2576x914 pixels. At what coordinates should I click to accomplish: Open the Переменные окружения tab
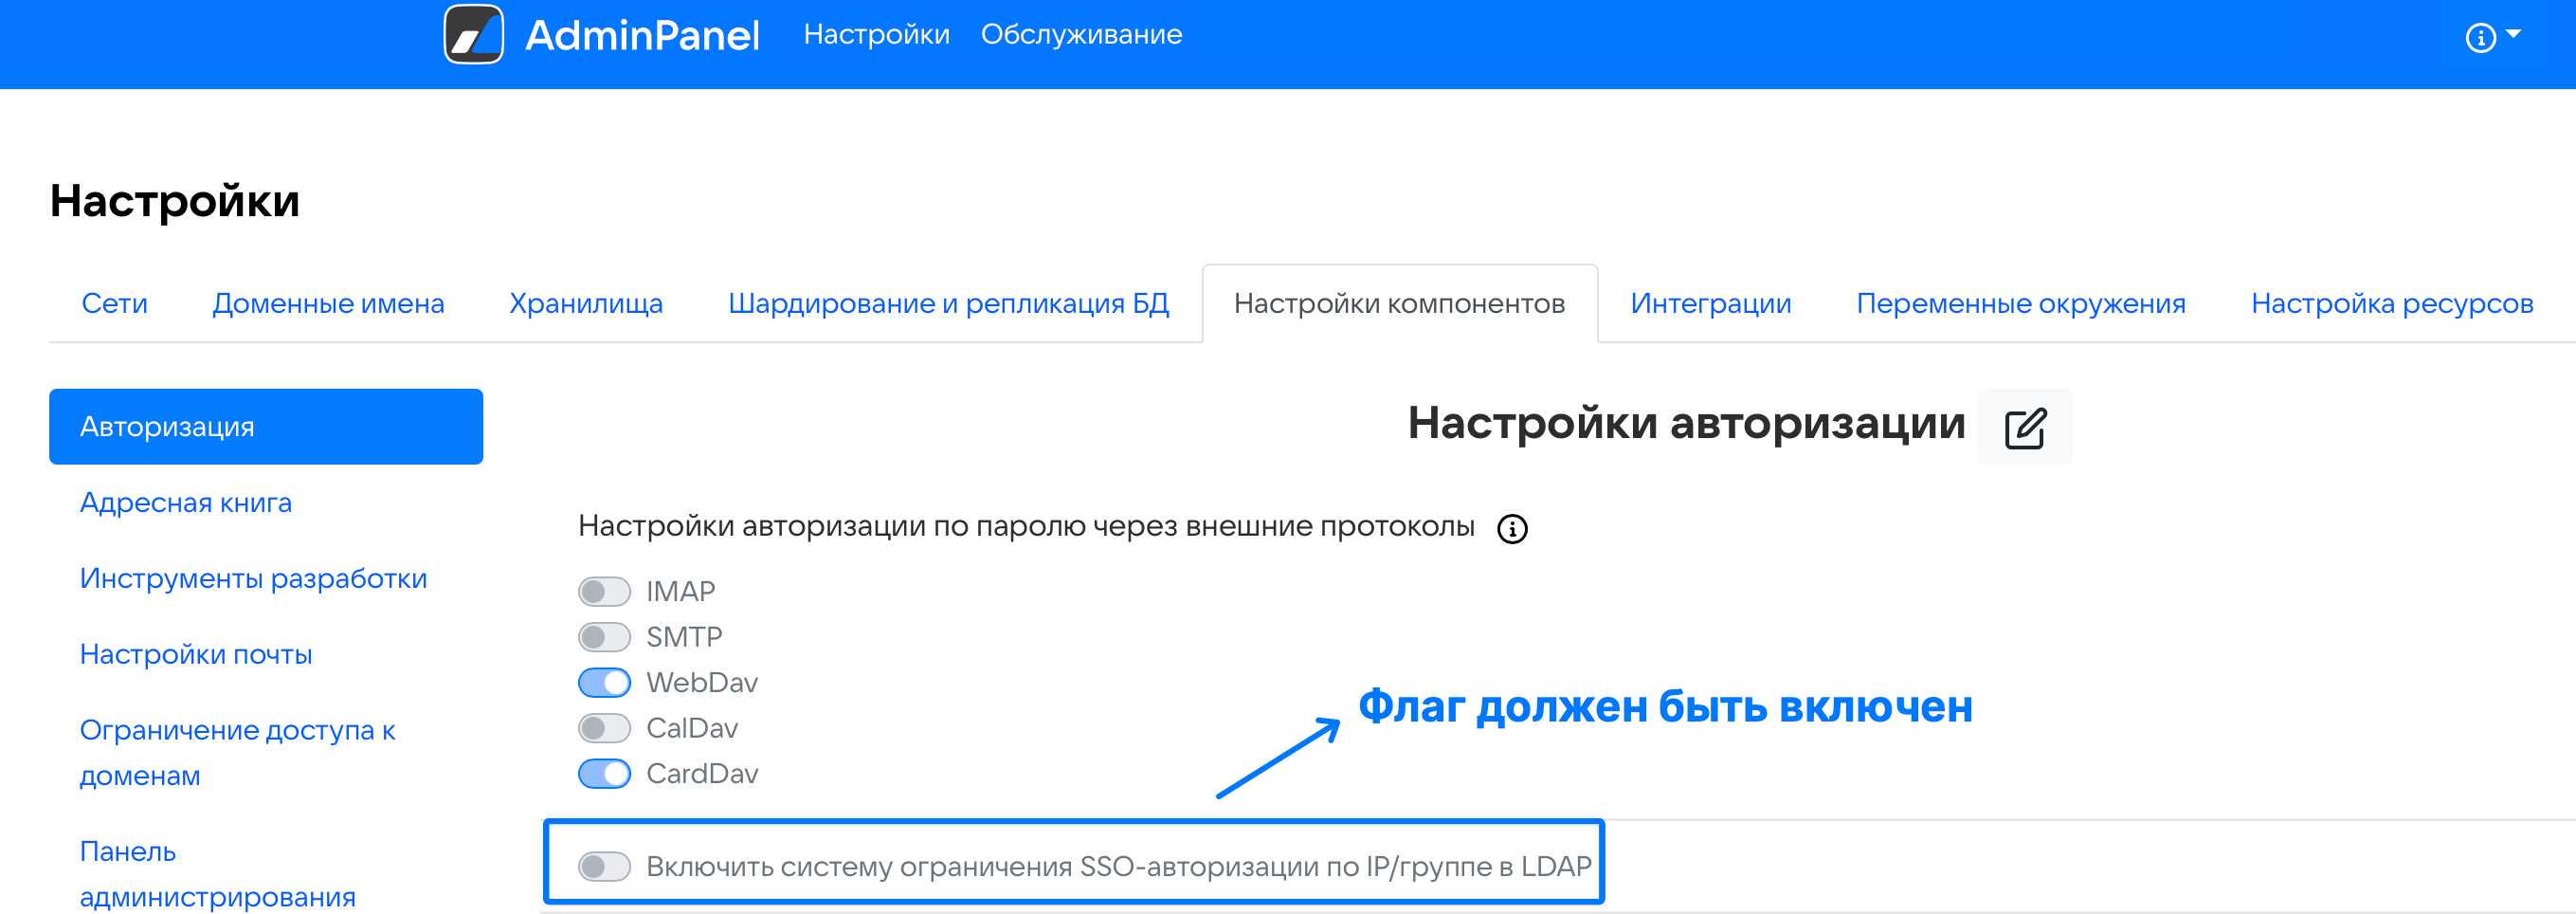coord(2020,303)
